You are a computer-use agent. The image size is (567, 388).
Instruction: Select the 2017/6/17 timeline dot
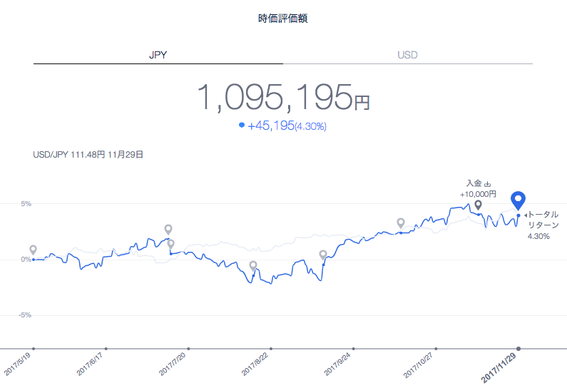coord(106,349)
